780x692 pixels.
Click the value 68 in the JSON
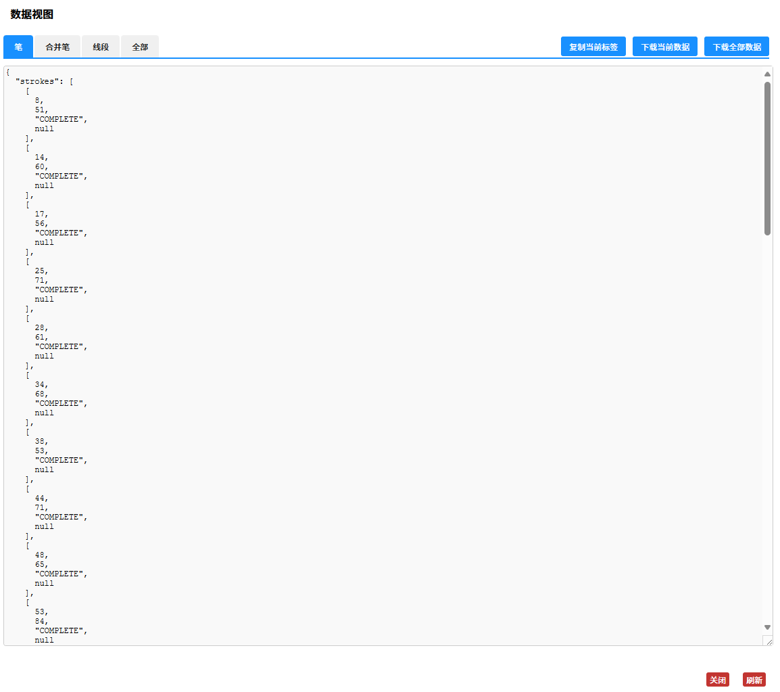tap(41, 394)
